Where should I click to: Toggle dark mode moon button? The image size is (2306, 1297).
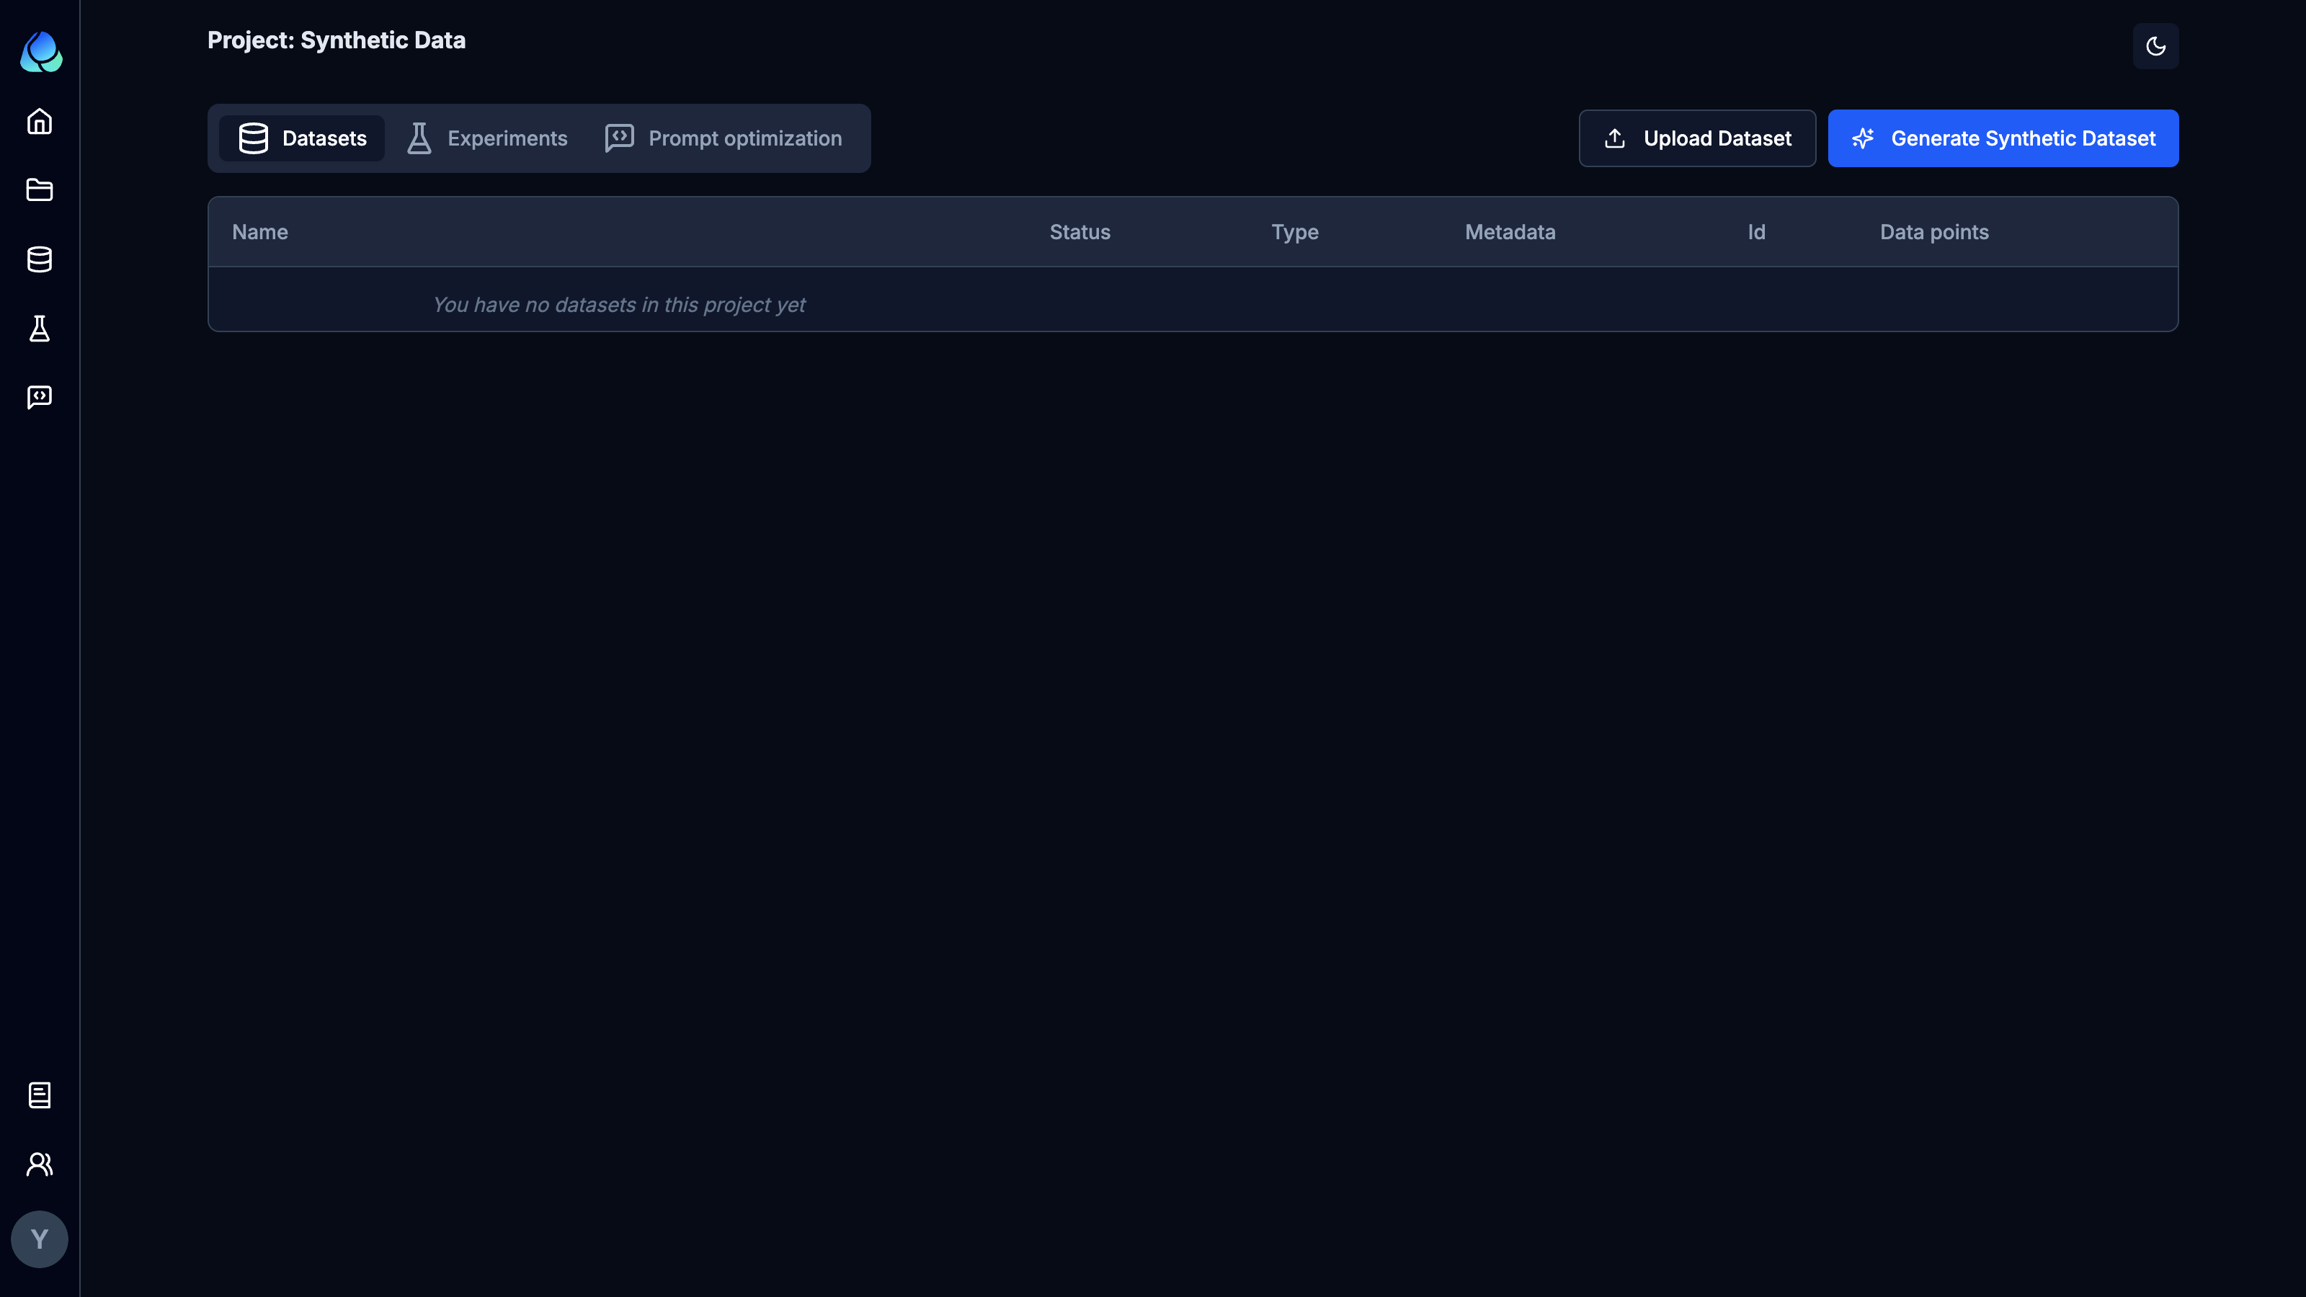coord(2155,45)
